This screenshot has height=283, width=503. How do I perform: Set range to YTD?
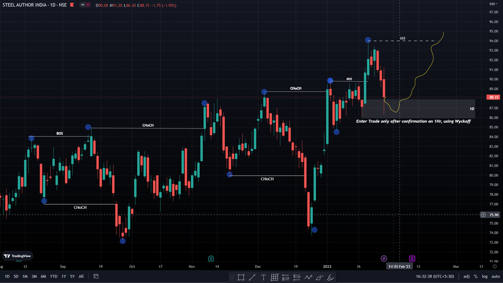[54, 276]
